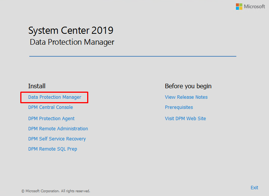Click the Microsoft Corporation copyright notice
This screenshot has width=269, height=196.
coord(56,191)
